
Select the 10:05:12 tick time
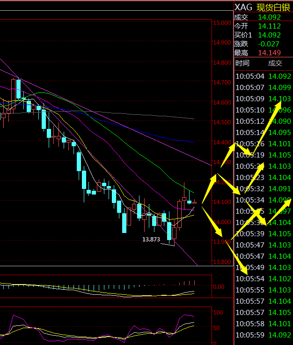click(x=250, y=121)
